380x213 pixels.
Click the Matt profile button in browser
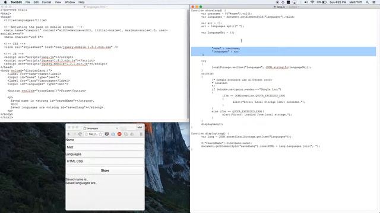coord(140,127)
